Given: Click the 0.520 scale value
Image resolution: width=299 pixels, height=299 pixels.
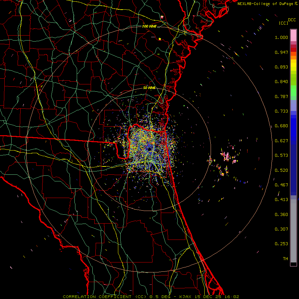Looking at the screenshot, I should [x=281, y=170].
